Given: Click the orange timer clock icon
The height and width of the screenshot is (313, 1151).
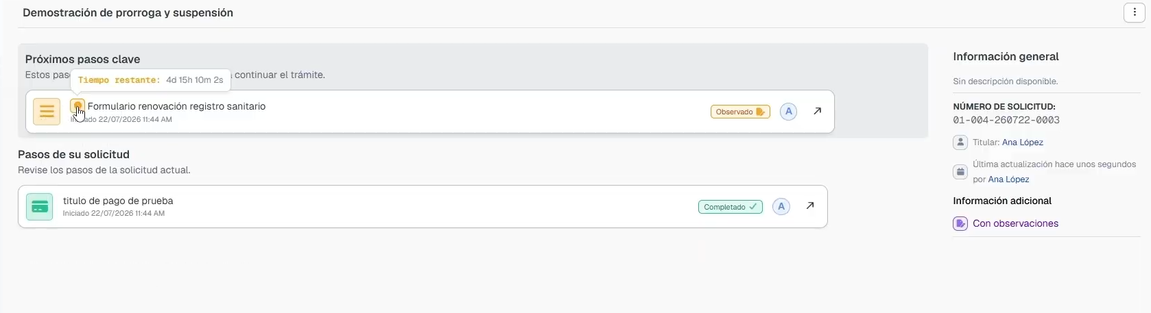Looking at the screenshot, I should 78,106.
